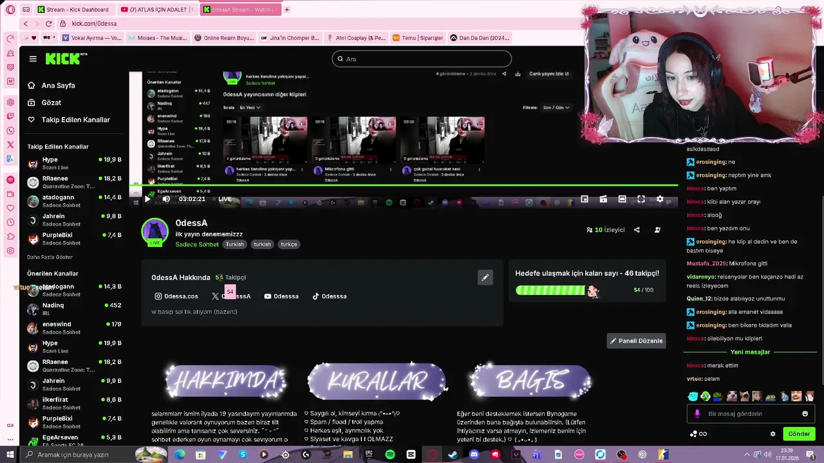This screenshot has height=463, width=824.
Task: Toggle theater mode in player
Action: coord(622,199)
